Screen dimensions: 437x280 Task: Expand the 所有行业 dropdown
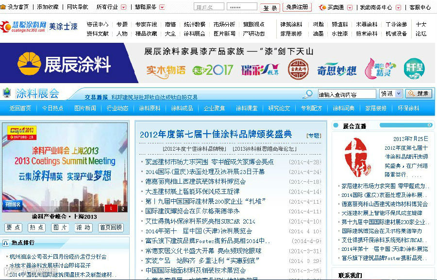[124, 7]
